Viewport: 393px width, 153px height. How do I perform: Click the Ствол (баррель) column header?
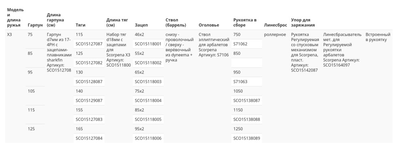(176, 23)
